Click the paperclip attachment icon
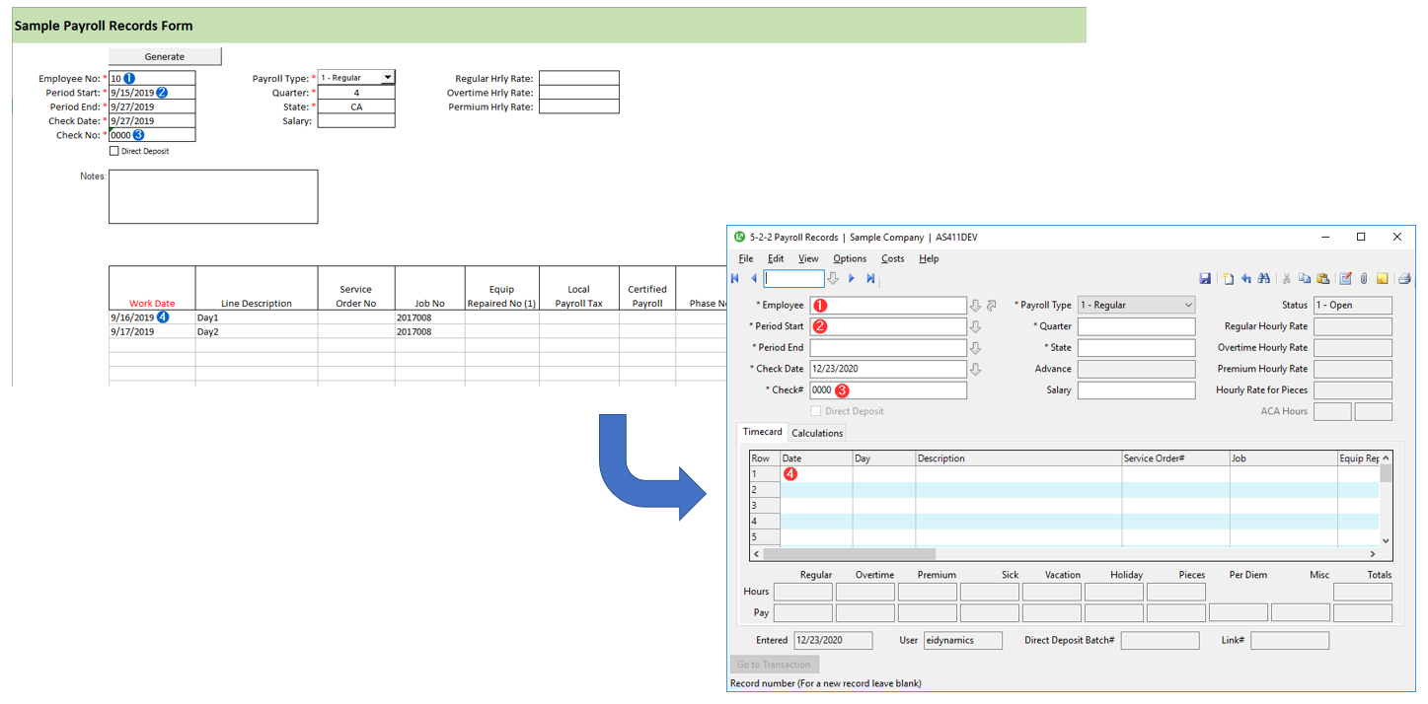This screenshot has height=704, width=1428. coord(1364,279)
